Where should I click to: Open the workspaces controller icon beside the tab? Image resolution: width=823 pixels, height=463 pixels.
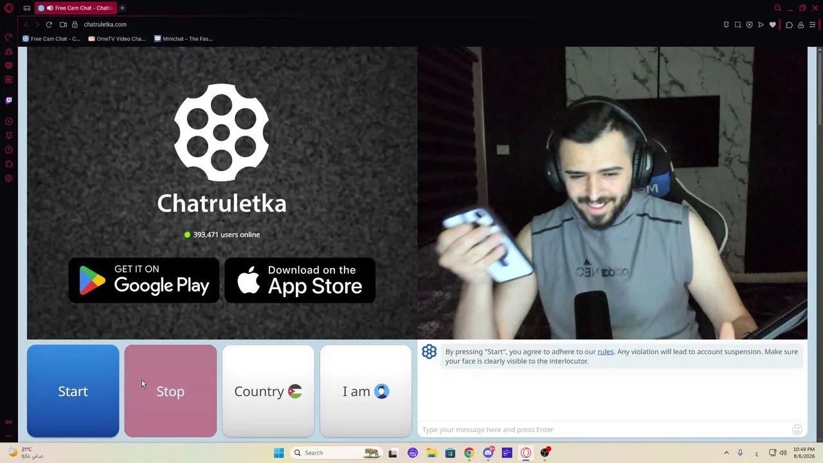tap(27, 8)
